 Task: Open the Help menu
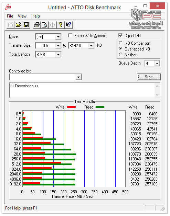tap(35, 16)
